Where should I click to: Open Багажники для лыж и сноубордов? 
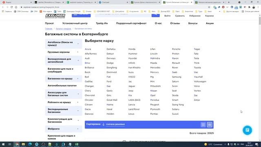[60, 70]
